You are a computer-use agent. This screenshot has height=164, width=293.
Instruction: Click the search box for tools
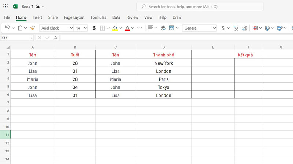[200, 7]
